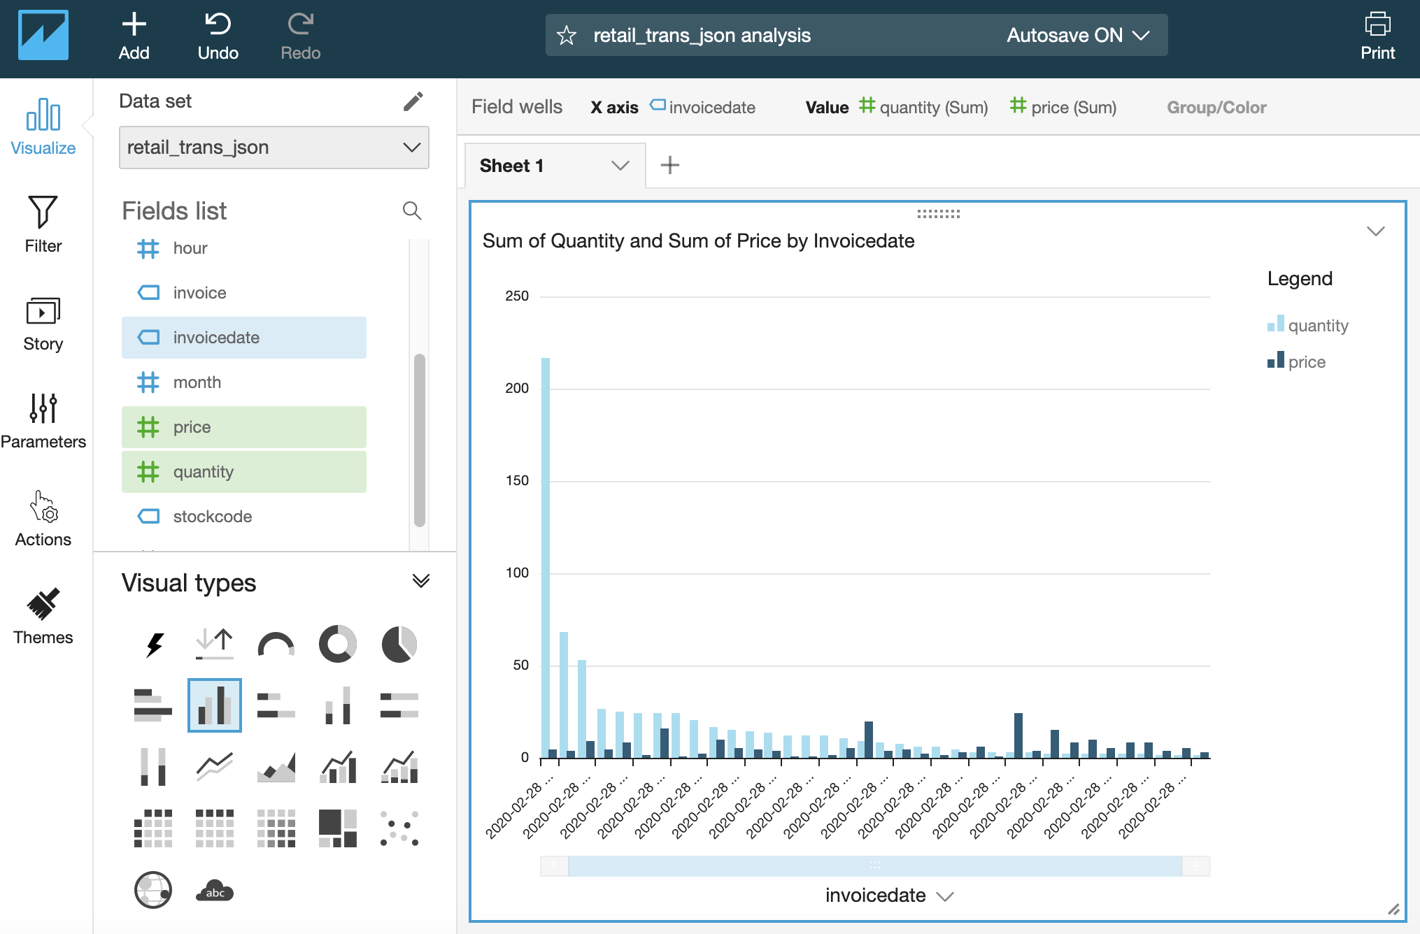Screen dimensions: 1420x934
Task: Collapse the Visual types panel
Action: (420, 582)
